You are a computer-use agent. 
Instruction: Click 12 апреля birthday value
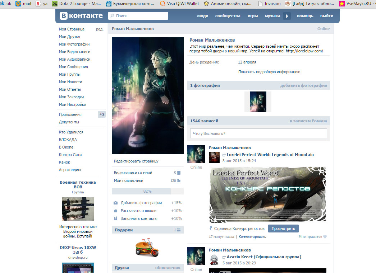(x=247, y=62)
